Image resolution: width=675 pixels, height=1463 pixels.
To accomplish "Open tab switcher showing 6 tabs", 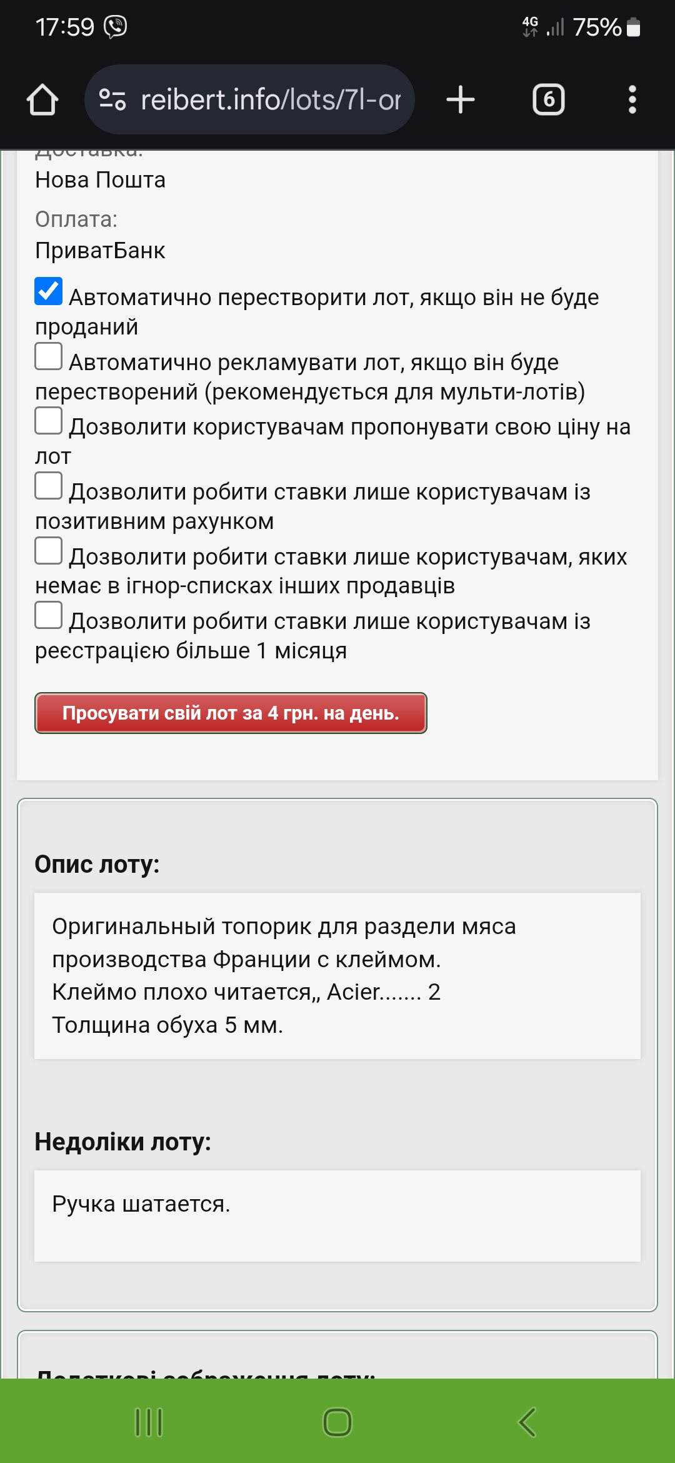I will 549,100.
